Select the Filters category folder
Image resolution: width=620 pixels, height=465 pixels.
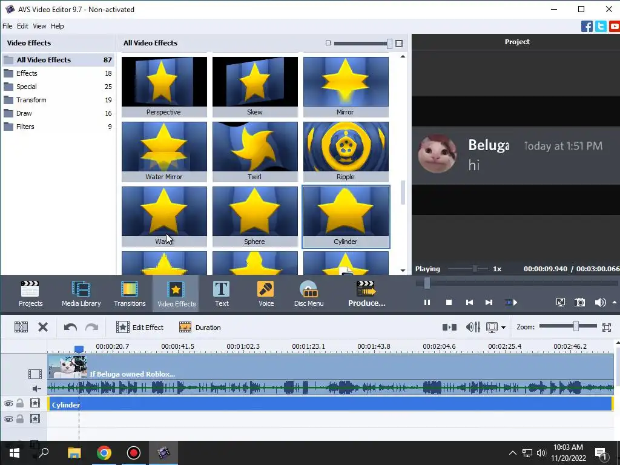coord(58,127)
